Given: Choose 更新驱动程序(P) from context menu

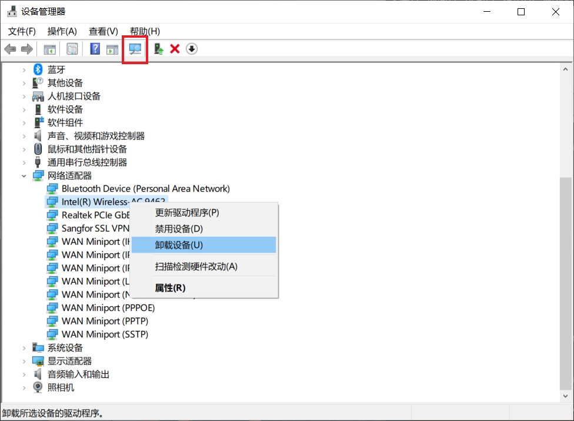Looking at the screenshot, I should 203,213.
